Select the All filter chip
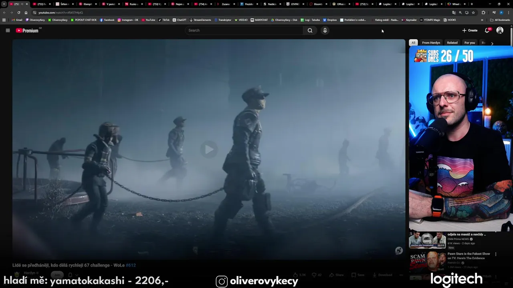513x288 pixels. pos(413,42)
